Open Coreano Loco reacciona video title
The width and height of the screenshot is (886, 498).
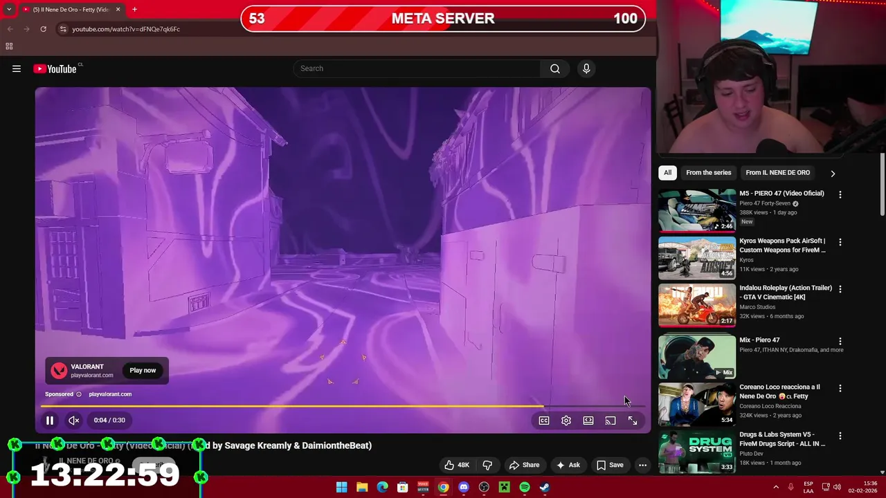tap(779, 391)
